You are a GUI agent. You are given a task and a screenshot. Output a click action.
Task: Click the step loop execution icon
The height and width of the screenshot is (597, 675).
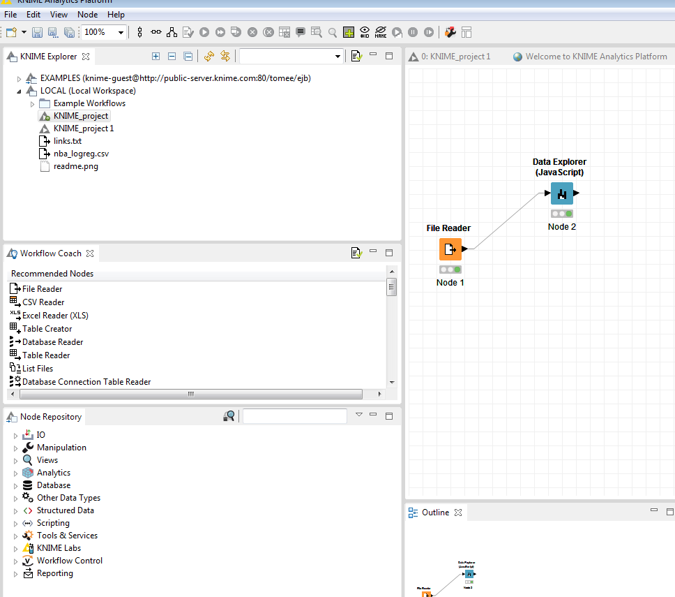click(397, 32)
